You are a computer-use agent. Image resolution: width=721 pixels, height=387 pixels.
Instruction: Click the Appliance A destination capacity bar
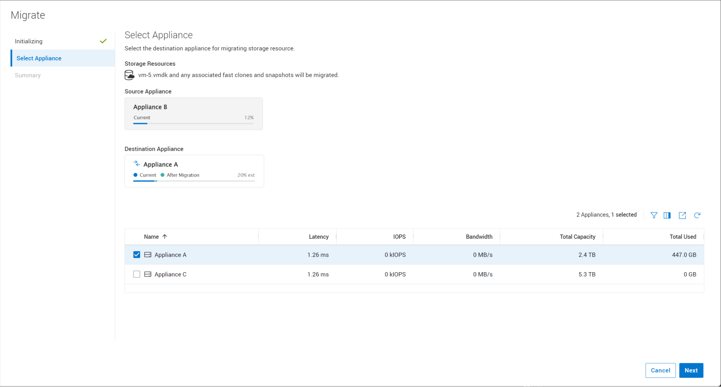tap(194, 181)
